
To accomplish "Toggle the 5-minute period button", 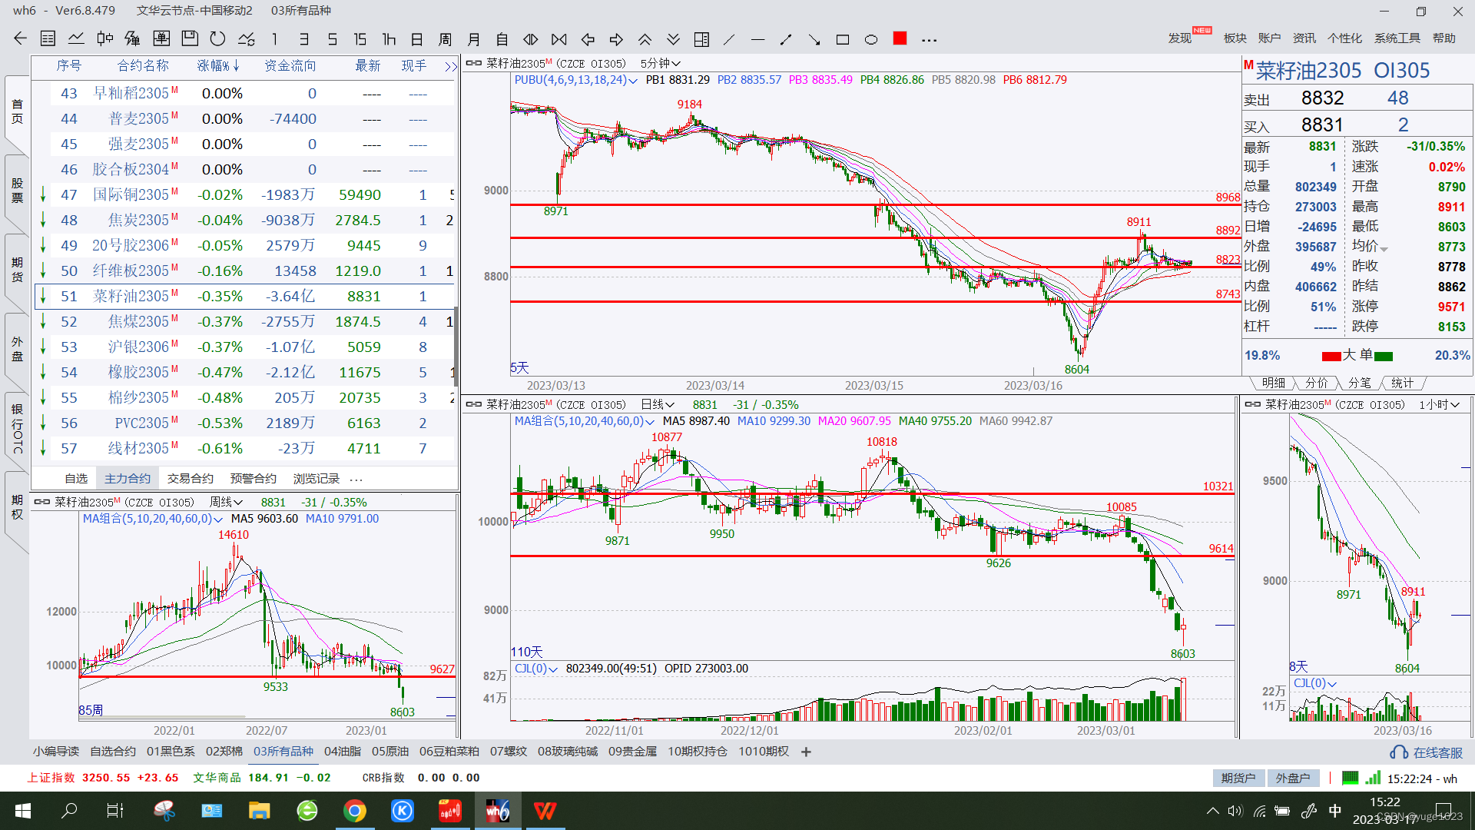I will tap(332, 39).
